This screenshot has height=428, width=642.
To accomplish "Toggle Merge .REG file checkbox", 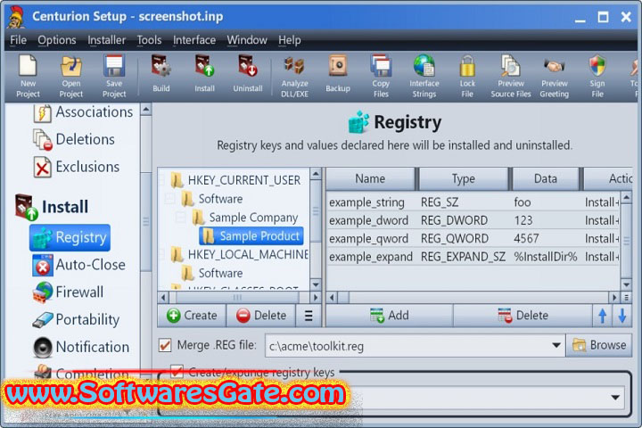I will click(165, 345).
